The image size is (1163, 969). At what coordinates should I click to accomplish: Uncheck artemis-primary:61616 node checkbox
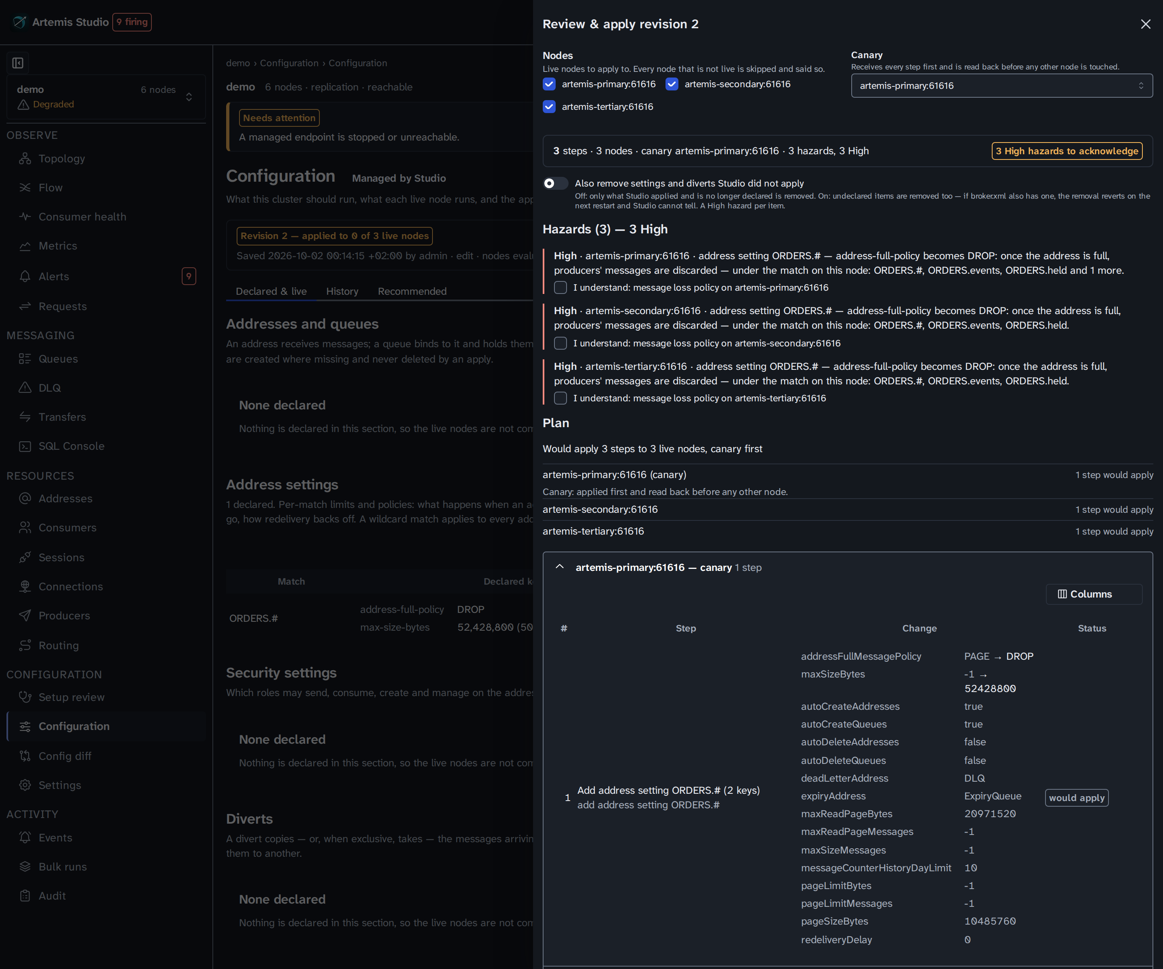tap(549, 84)
